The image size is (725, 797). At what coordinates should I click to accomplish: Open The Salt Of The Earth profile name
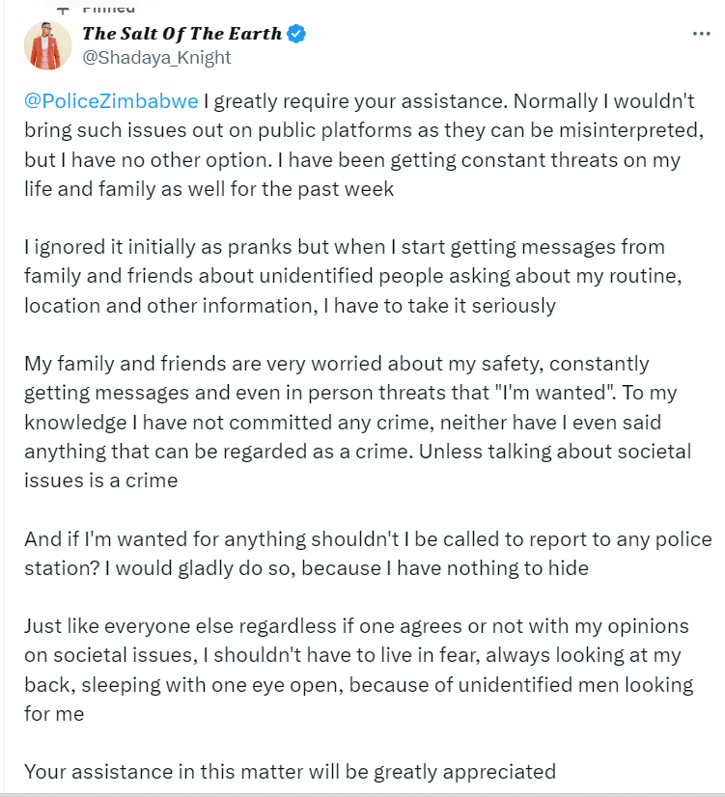point(182,34)
